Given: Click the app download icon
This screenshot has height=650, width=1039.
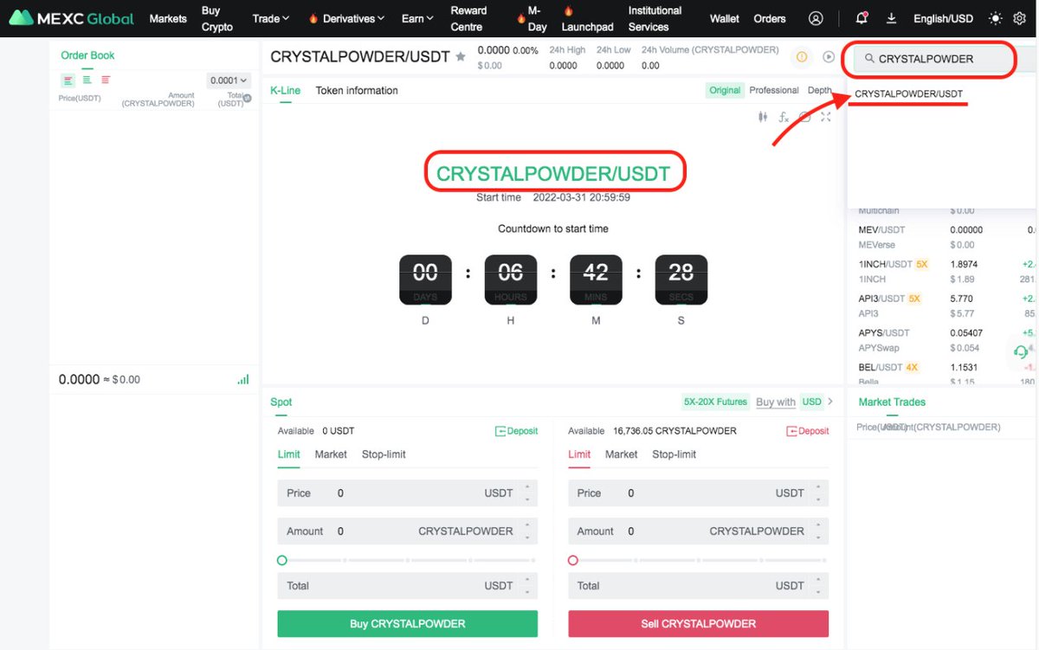Looking at the screenshot, I should tap(892, 18).
